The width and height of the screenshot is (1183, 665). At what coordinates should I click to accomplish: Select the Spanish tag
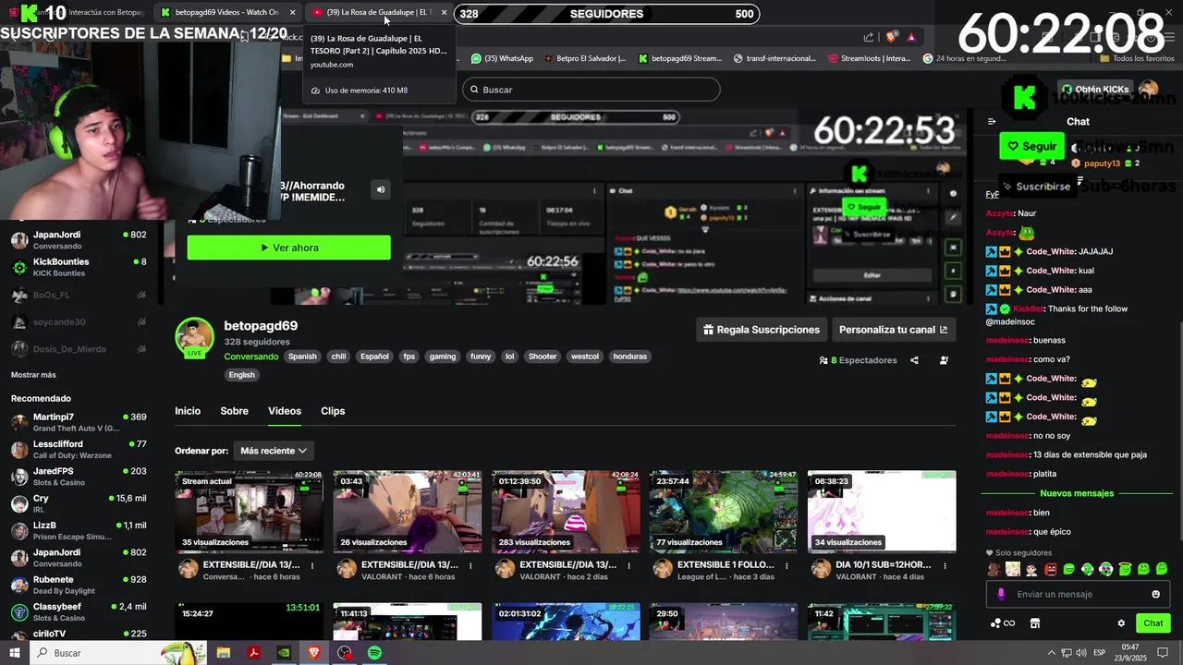302,357
